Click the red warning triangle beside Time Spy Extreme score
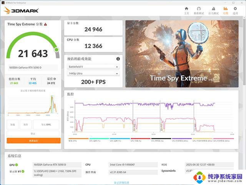 click(x=45, y=24)
